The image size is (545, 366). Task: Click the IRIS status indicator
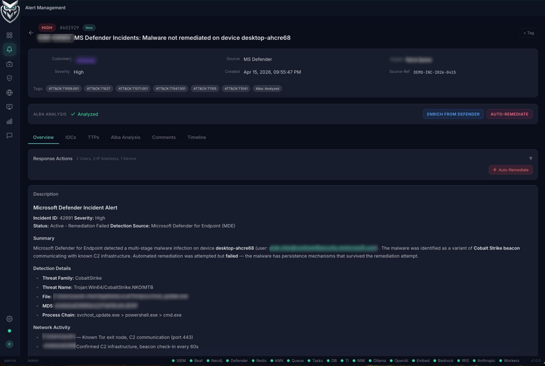coord(463,361)
